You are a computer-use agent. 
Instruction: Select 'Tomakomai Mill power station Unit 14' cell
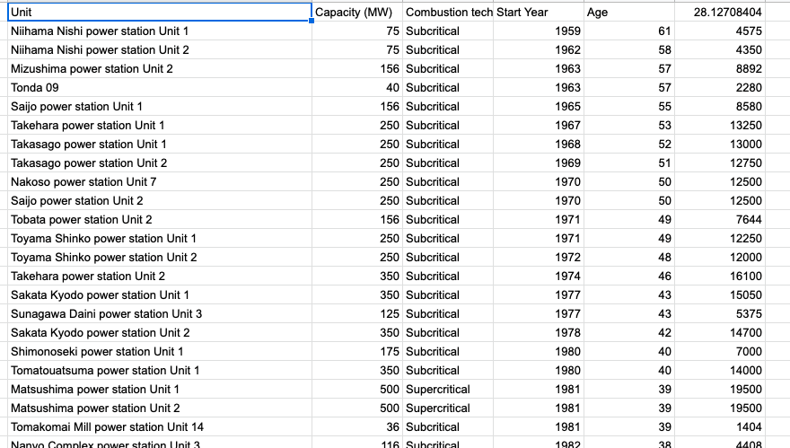pyautogui.click(x=160, y=426)
